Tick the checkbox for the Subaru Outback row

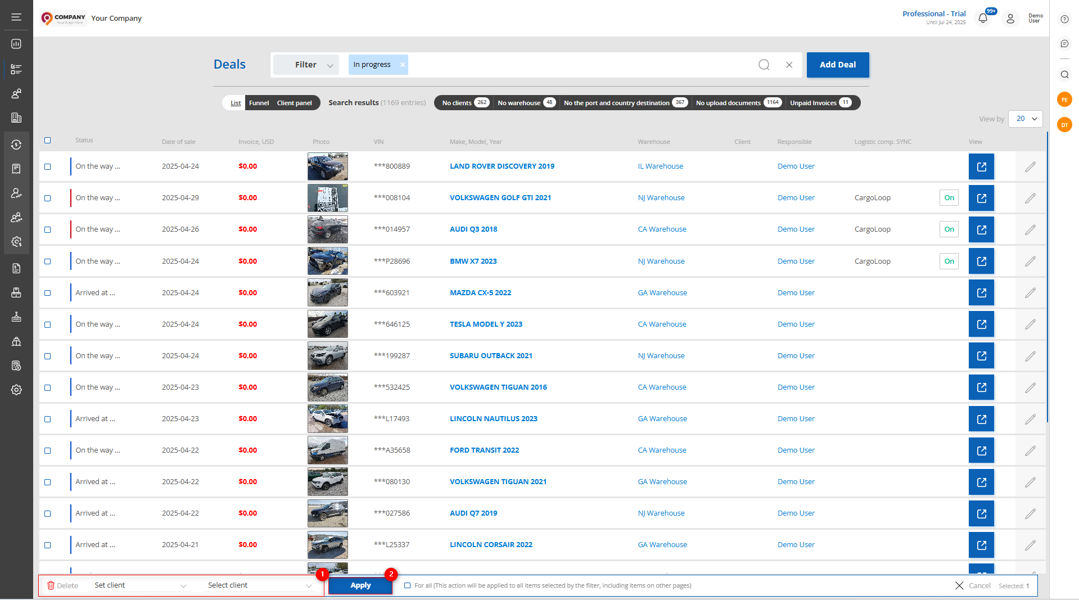pyautogui.click(x=48, y=356)
